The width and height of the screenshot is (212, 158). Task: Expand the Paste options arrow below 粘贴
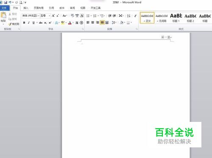point(3,24)
